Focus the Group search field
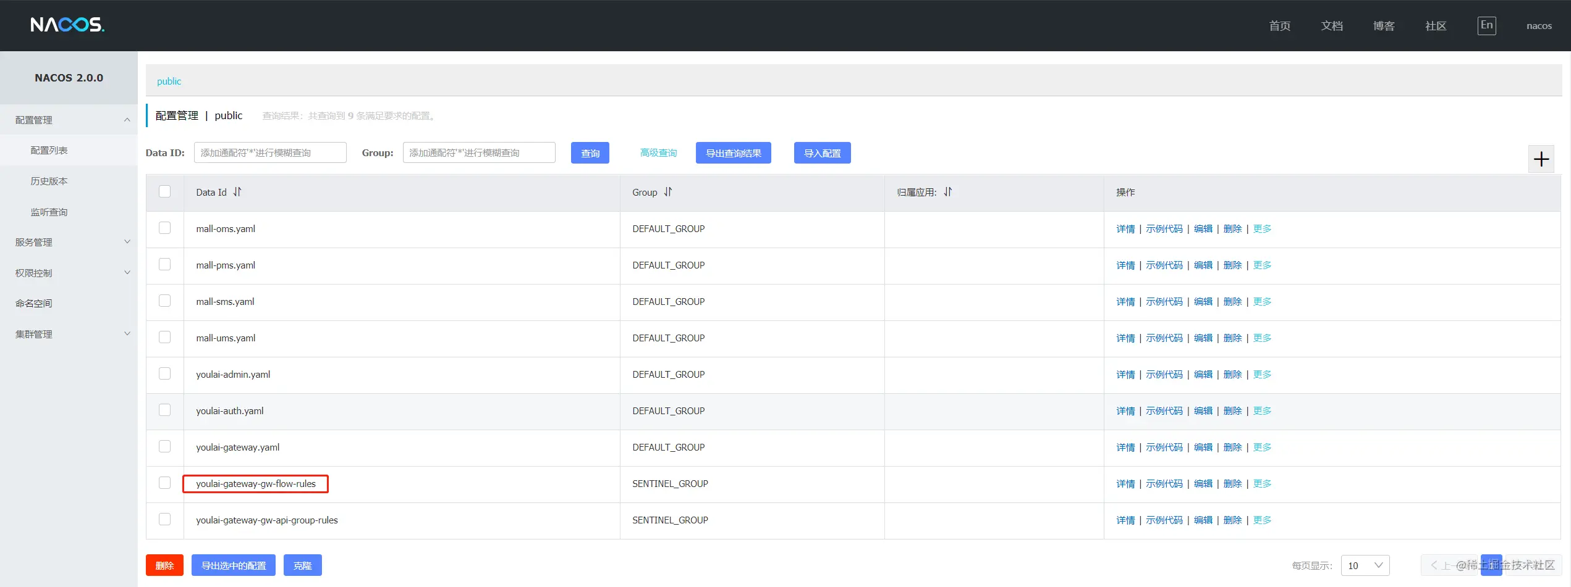Image resolution: width=1571 pixels, height=587 pixels. coord(479,152)
